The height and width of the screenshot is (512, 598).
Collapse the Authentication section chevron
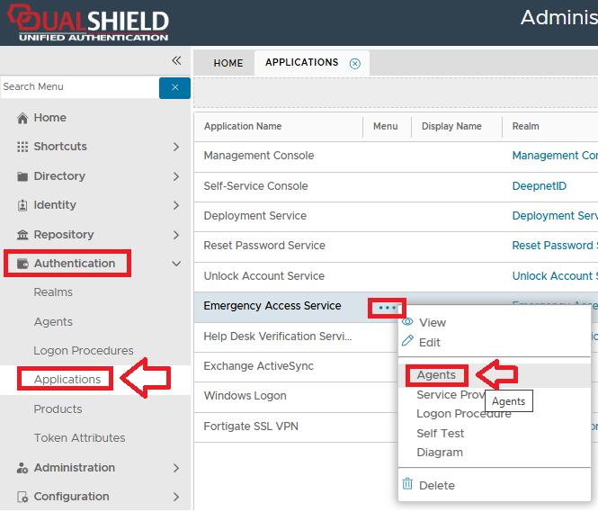pos(176,264)
